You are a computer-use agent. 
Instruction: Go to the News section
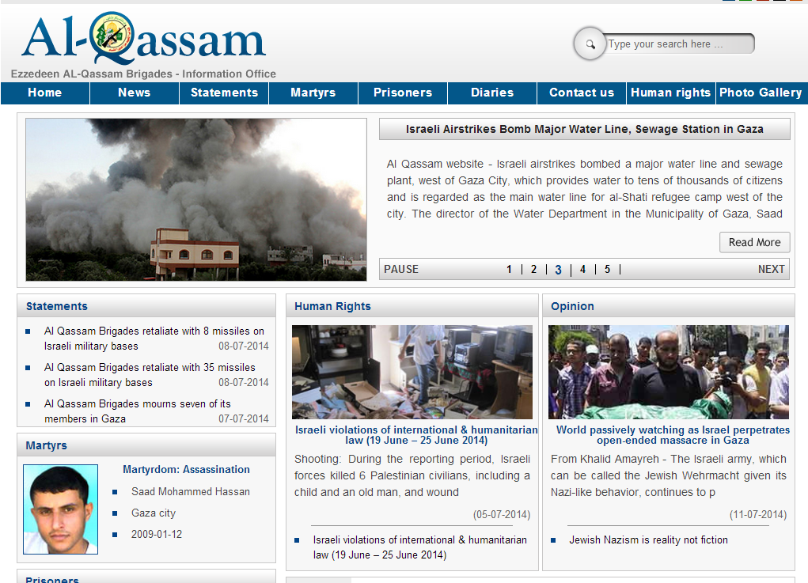pos(134,93)
